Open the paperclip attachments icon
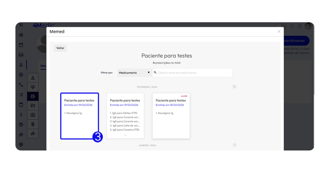The image size is (330, 173). click(x=33, y=124)
